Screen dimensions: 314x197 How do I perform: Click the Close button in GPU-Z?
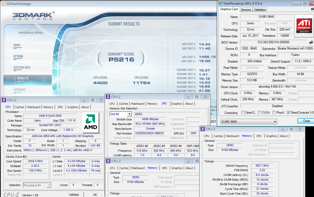pyautogui.click(x=306, y=121)
